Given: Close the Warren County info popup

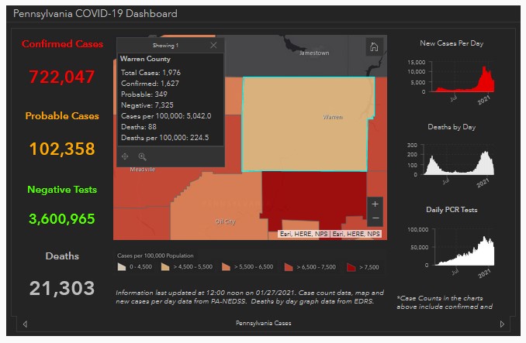Looking at the screenshot, I should click(213, 46).
